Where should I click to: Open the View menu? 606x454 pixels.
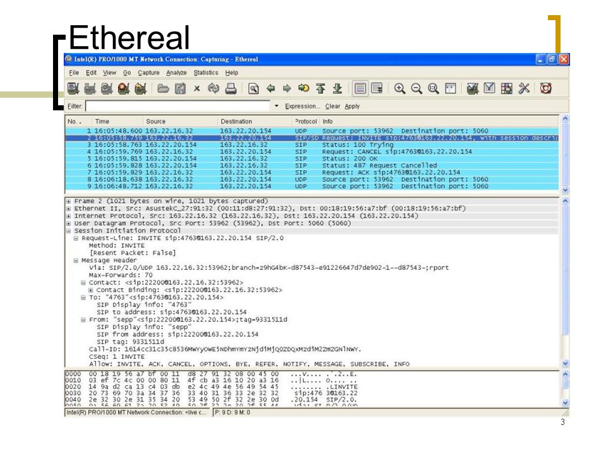(x=109, y=73)
